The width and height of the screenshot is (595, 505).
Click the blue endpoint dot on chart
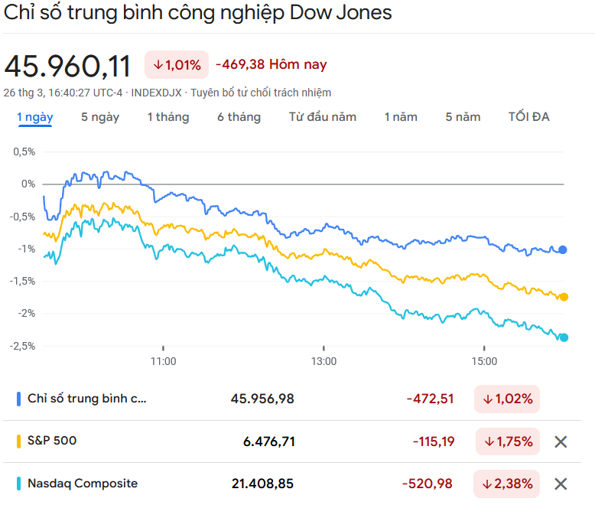(x=563, y=249)
